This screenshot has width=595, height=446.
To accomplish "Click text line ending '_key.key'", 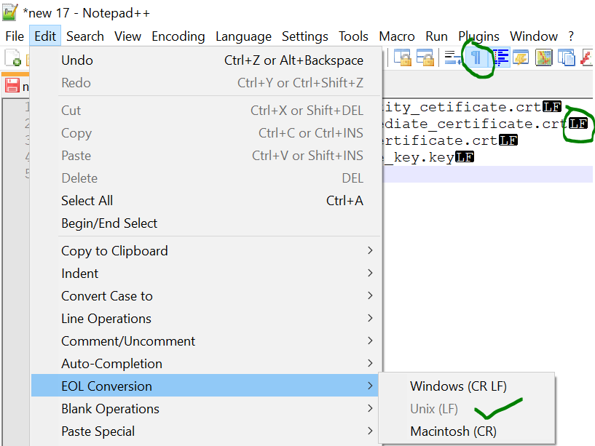I will [x=419, y=157].
